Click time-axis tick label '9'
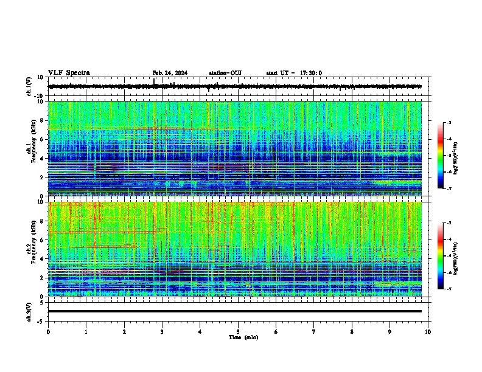Screen dimensions: 482x372 pos(389,332)
